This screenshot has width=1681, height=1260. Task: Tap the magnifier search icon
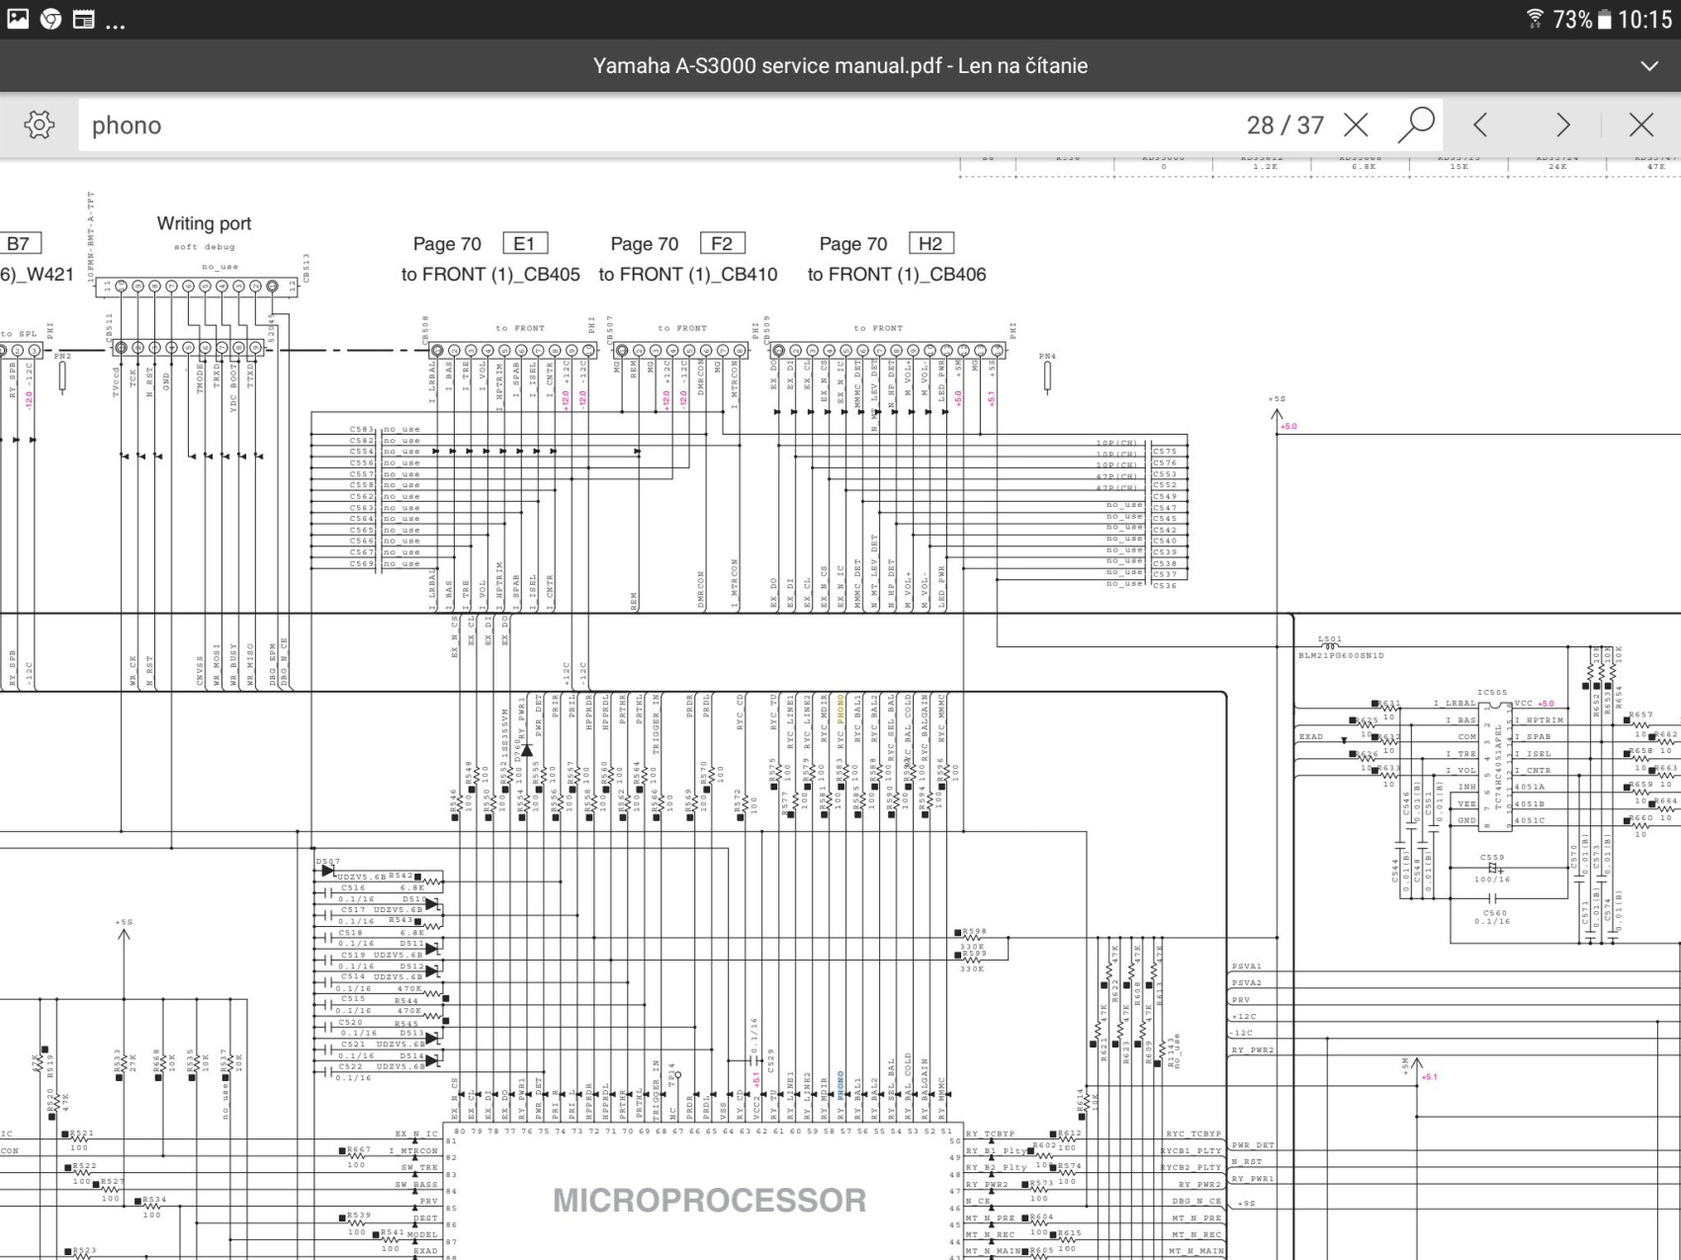click(x=1415, y=125)
